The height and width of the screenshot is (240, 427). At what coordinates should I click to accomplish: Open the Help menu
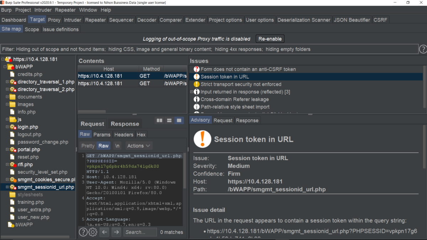pyautogui.click(x=106, y=10)
